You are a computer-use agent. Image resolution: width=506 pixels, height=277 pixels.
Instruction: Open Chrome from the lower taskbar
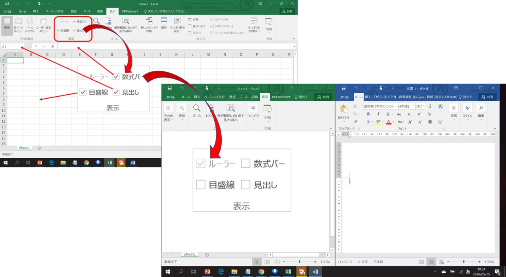pos(261,271)
